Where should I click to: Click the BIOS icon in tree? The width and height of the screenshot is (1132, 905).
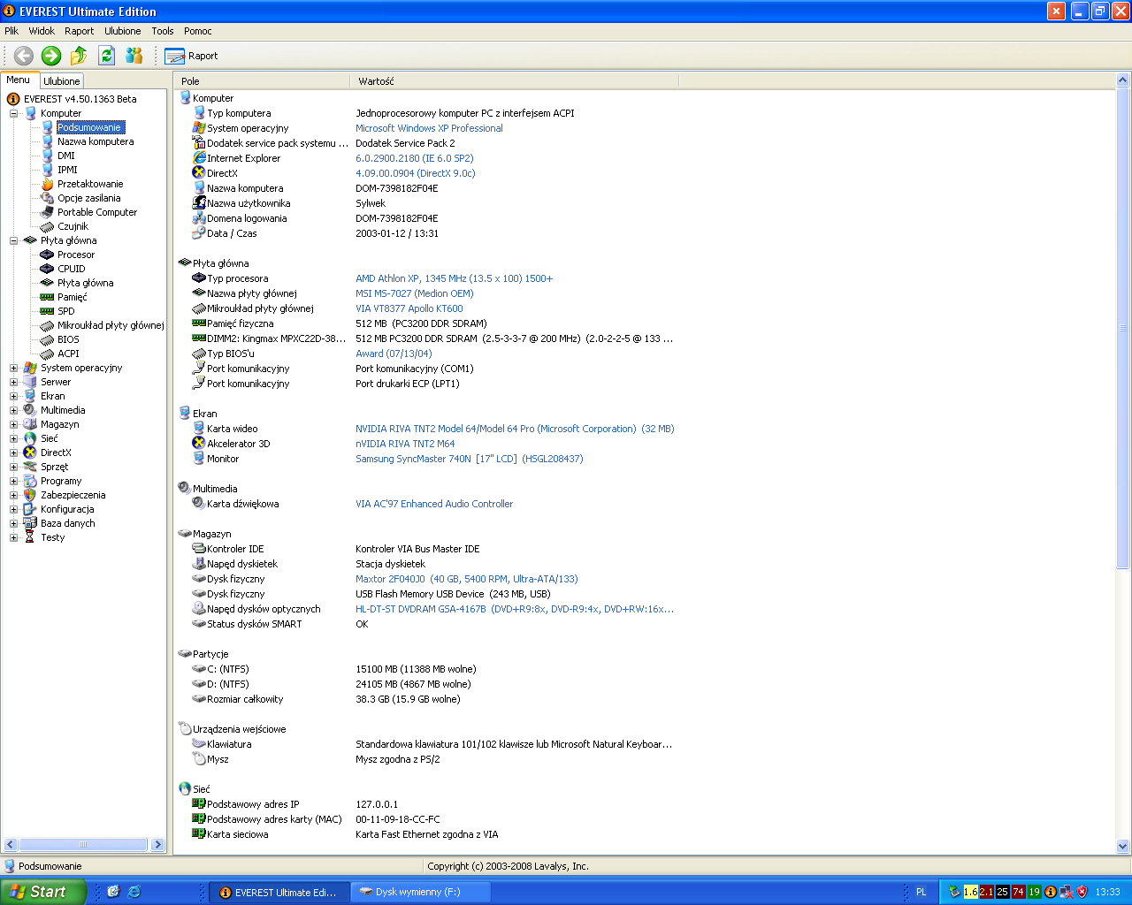(x=48, y=339)
